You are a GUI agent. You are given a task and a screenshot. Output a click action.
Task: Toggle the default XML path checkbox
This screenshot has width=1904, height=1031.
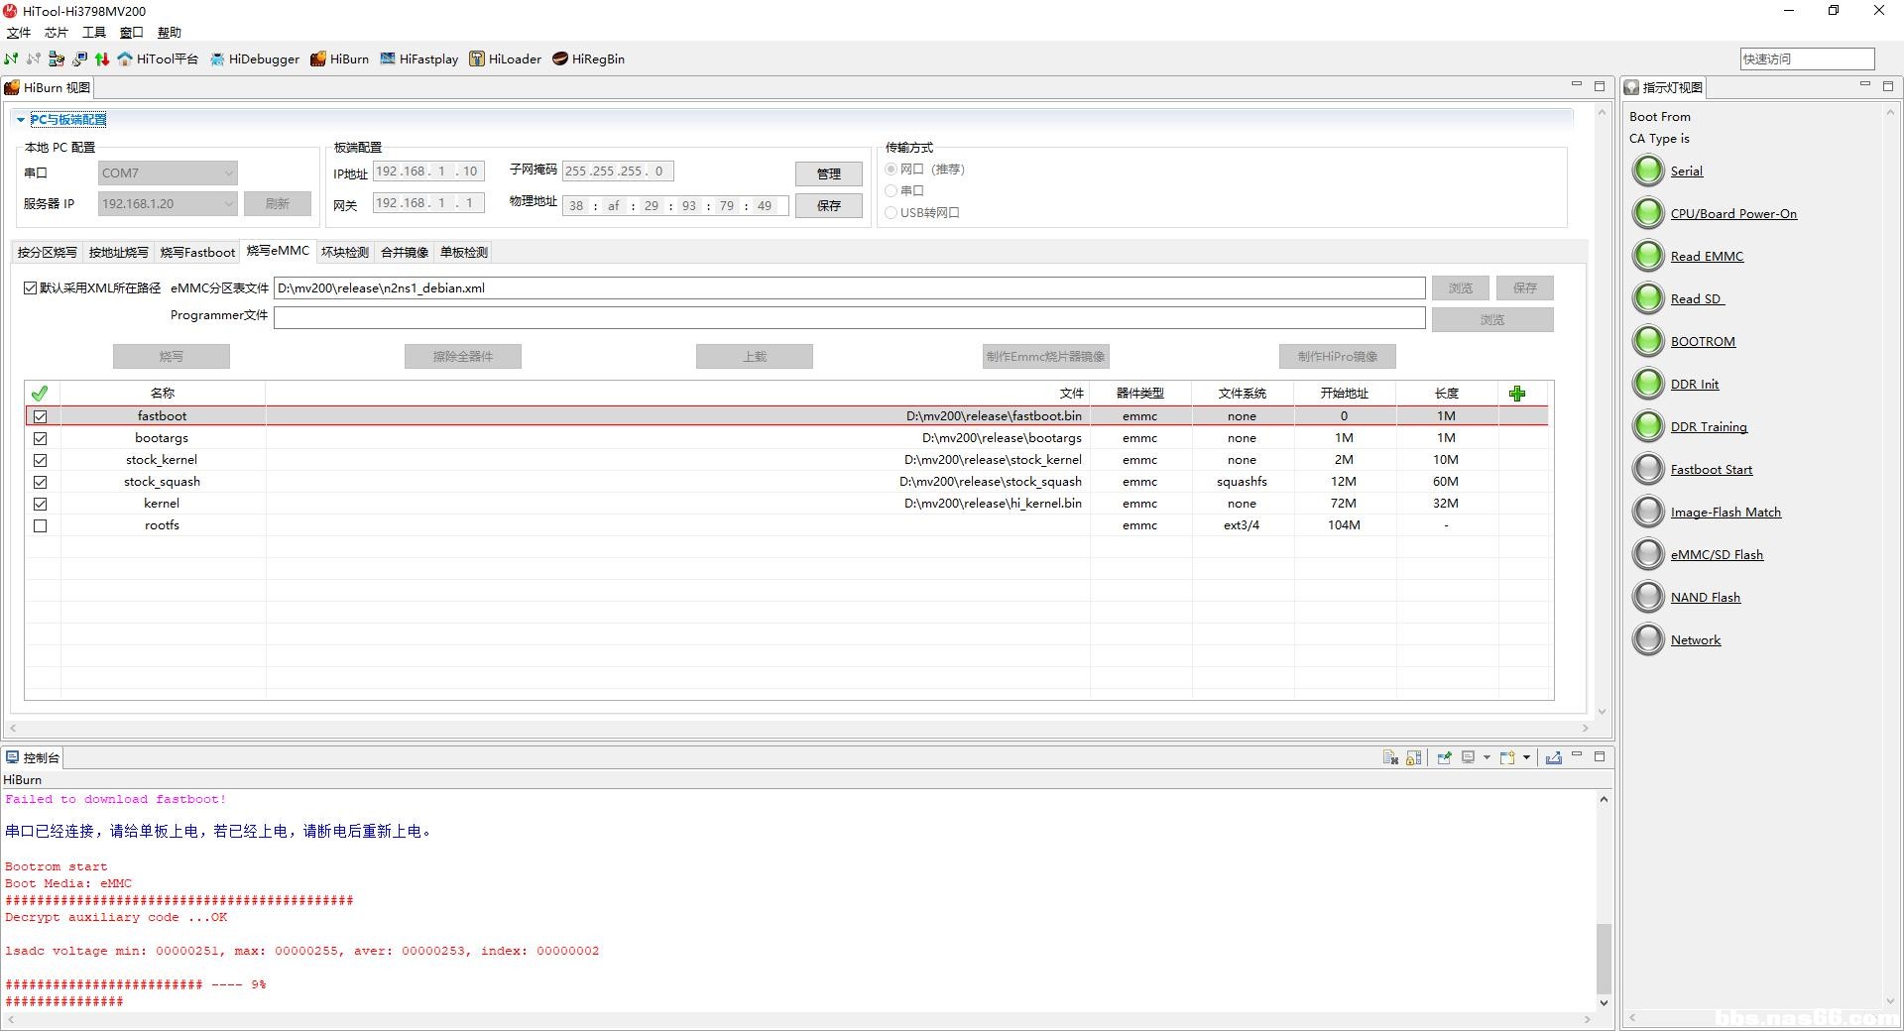[x=31, y=288]
